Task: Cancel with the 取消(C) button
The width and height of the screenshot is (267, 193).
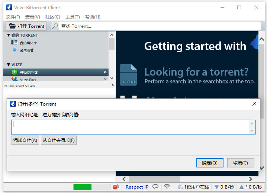Action: (x=241, y=163)
